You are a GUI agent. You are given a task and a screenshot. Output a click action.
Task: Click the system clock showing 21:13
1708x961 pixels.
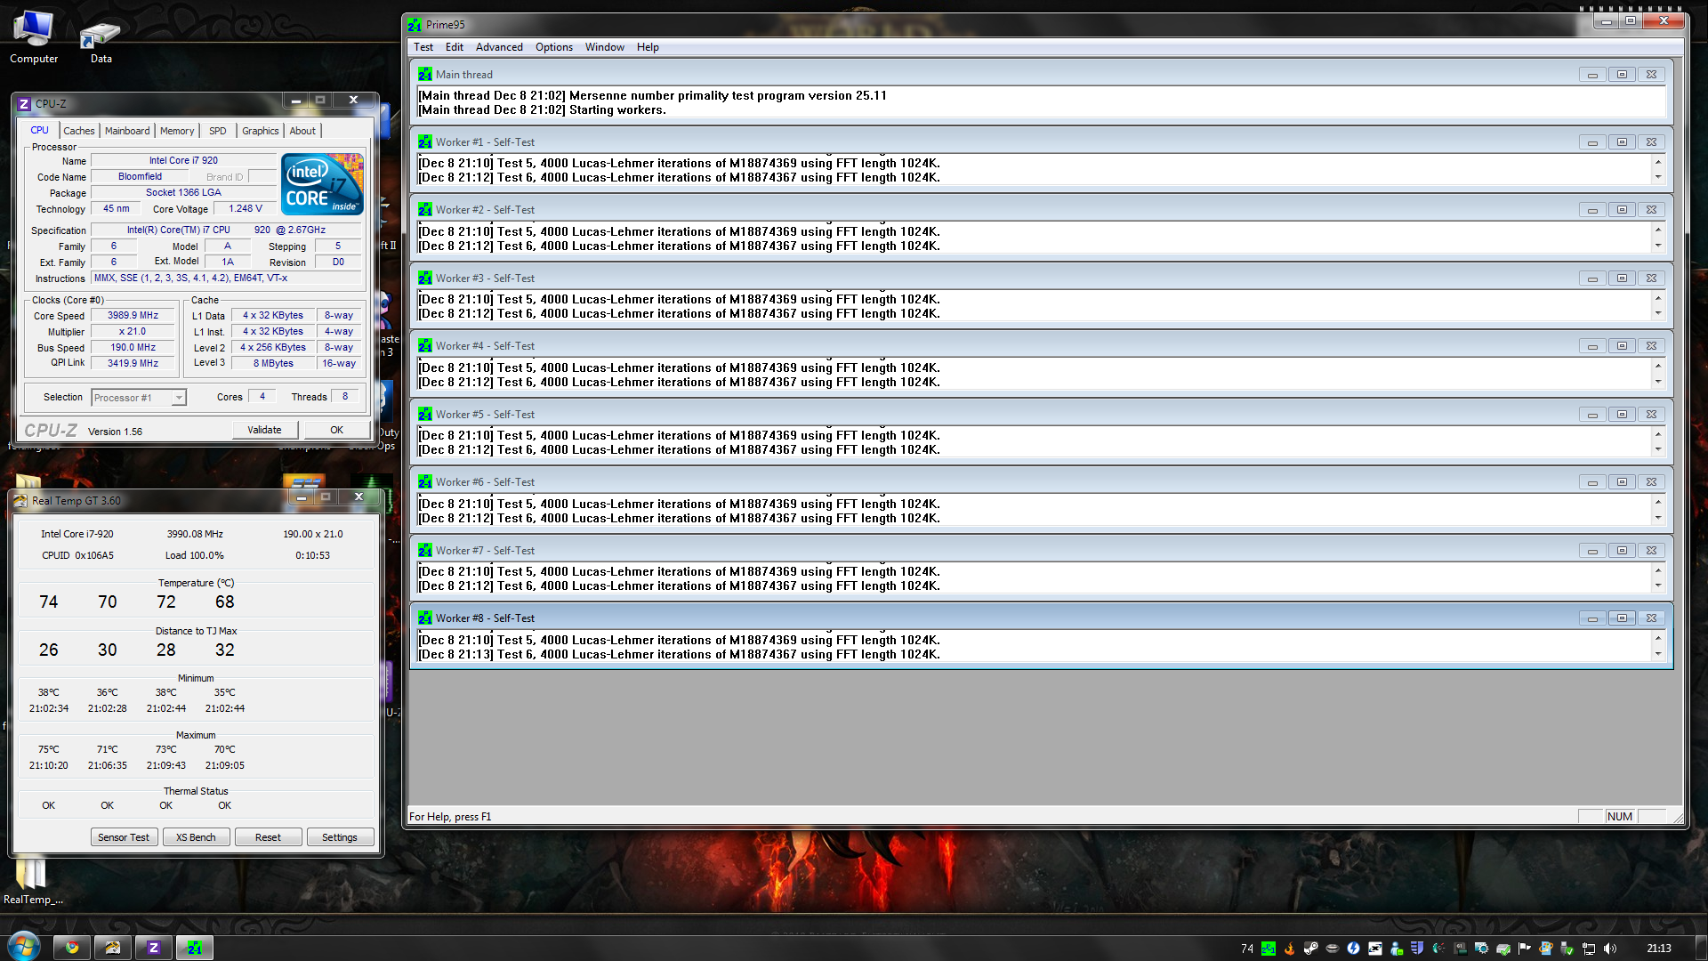click(x=1658, y=949)
